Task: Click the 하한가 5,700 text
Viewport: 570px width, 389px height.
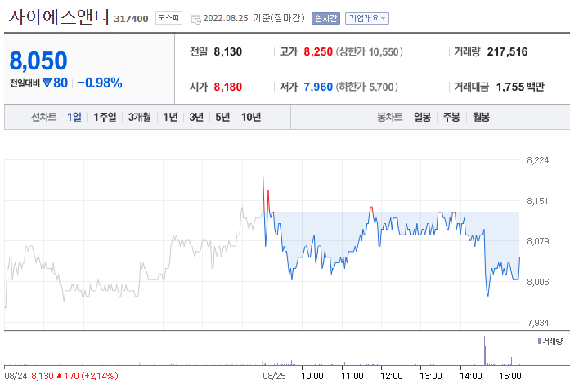Action: pyautogui.click(x=366, y=87)
